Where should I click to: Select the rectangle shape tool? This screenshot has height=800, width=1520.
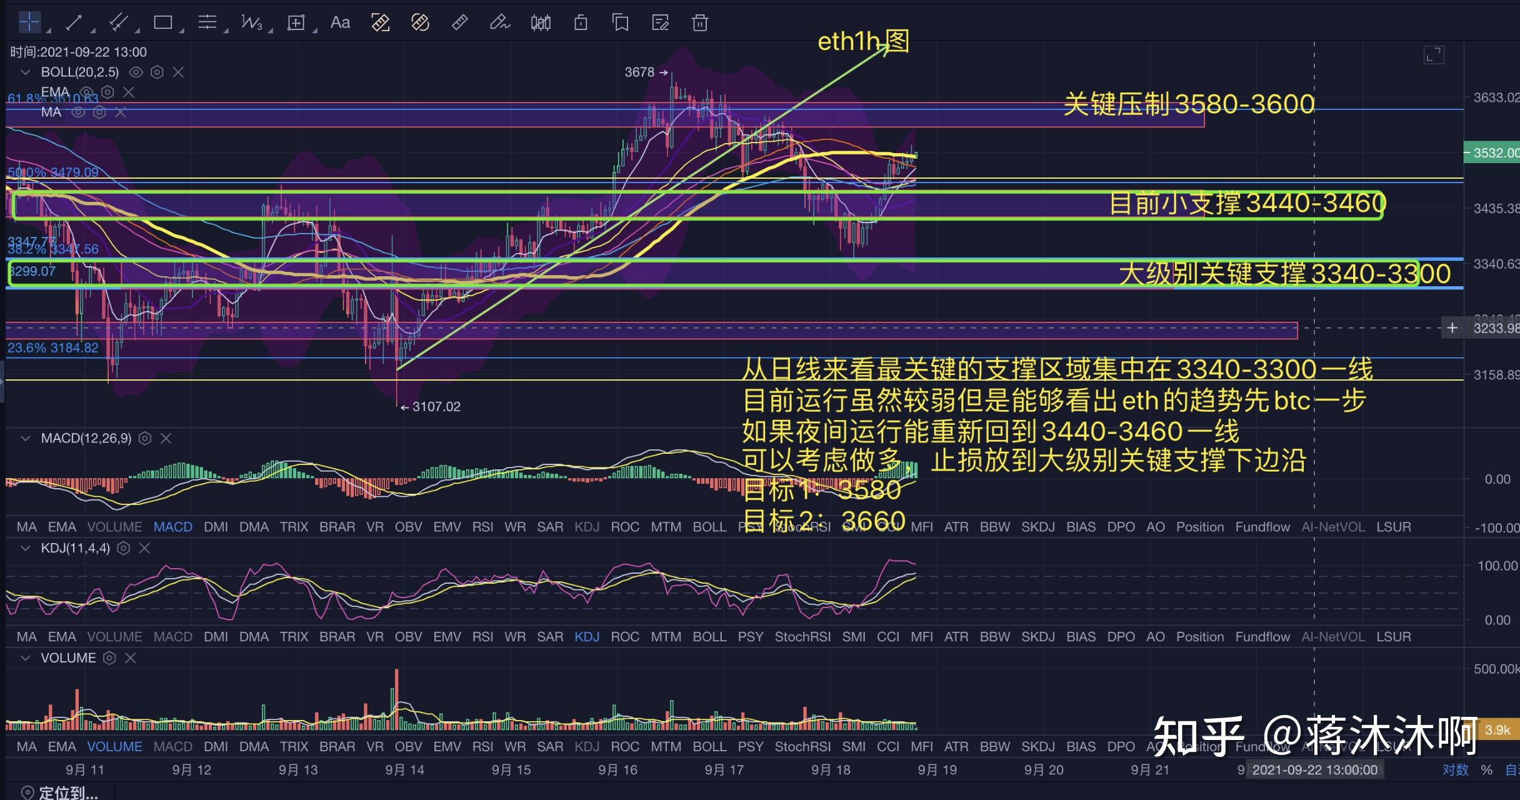pyautogui.click(x=162, y=23)
